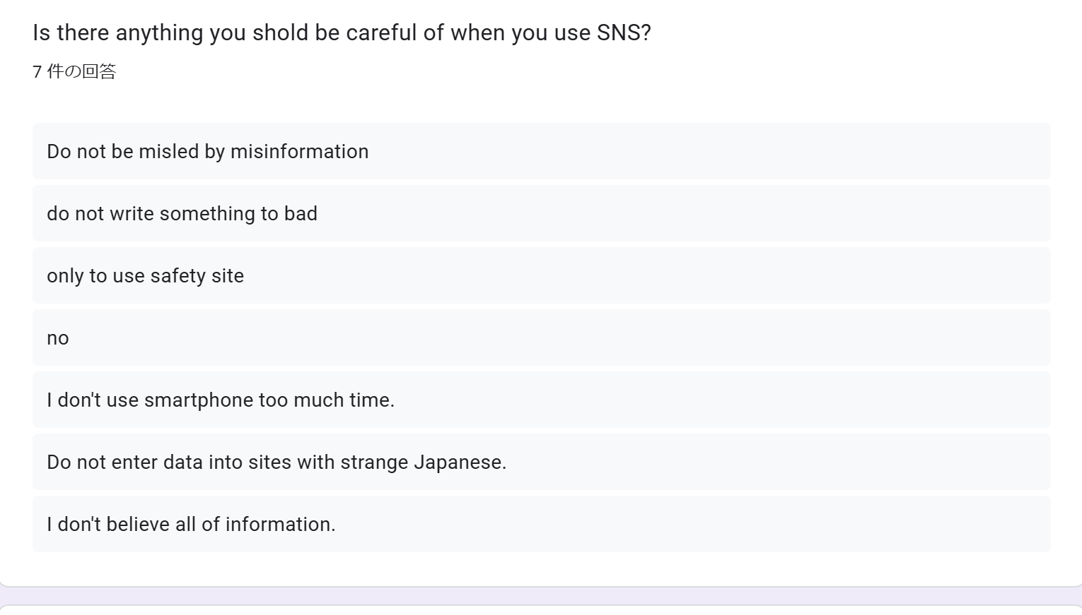Select the response that says 'no'

[x=541, y=338]
